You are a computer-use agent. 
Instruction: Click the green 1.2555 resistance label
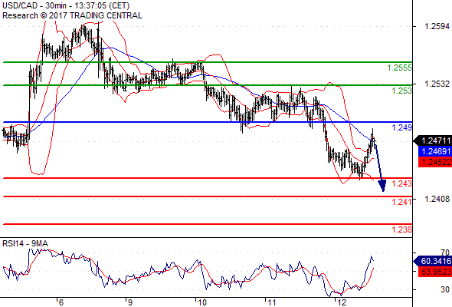point(400,68)
